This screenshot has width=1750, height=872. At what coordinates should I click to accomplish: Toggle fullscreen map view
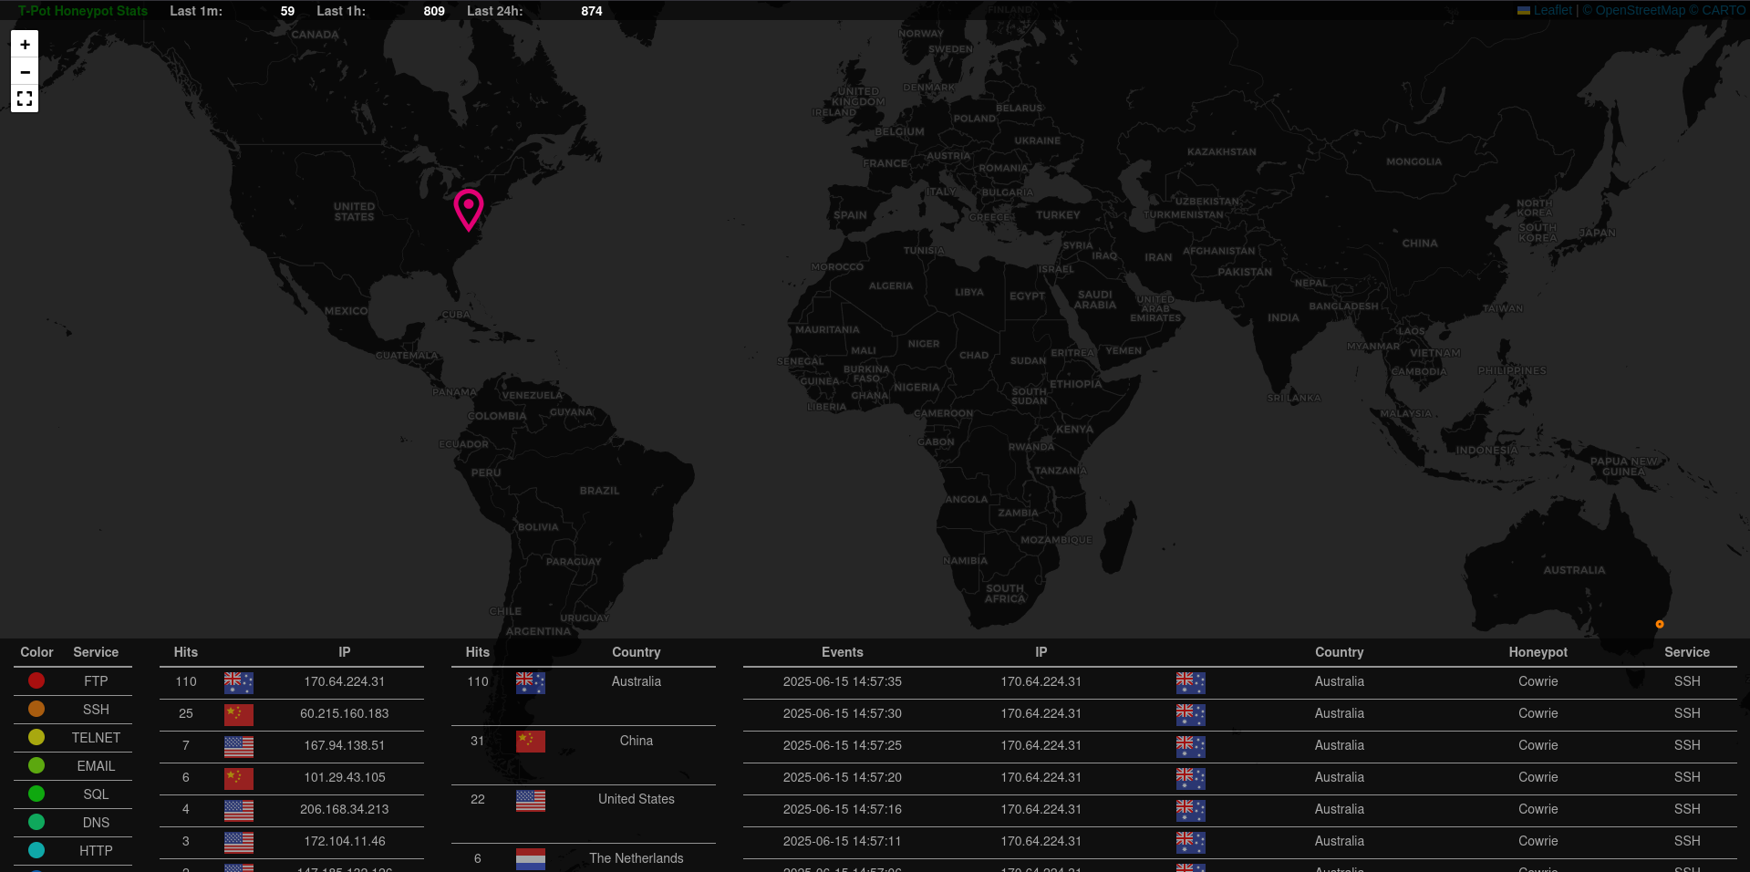(25, 99)
